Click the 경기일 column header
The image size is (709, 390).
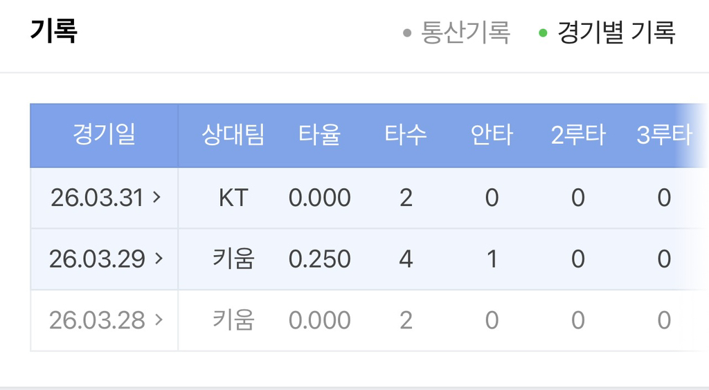(105, 135)
